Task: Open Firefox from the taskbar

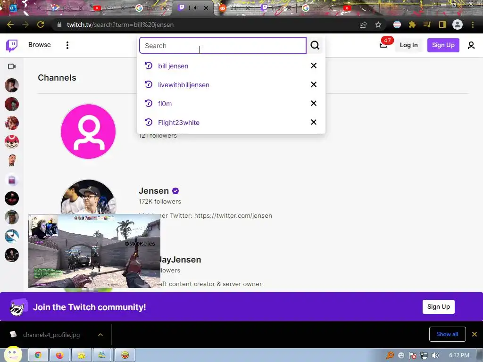Action: [x=60, y=355]
